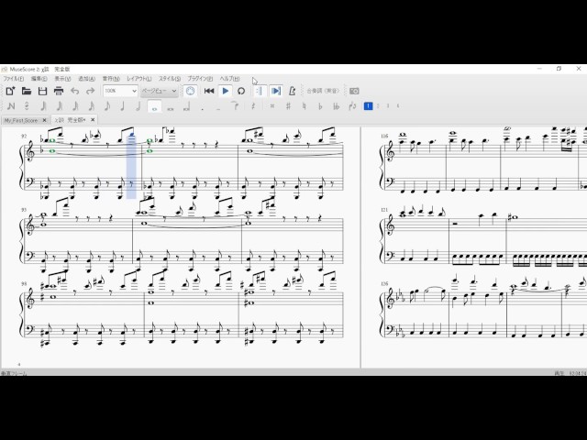
Task: Toggle loop playback
Action: tap(241, 91)
